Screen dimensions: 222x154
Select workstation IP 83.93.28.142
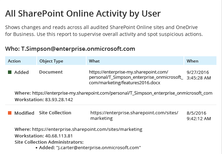(x=59, y=100)
